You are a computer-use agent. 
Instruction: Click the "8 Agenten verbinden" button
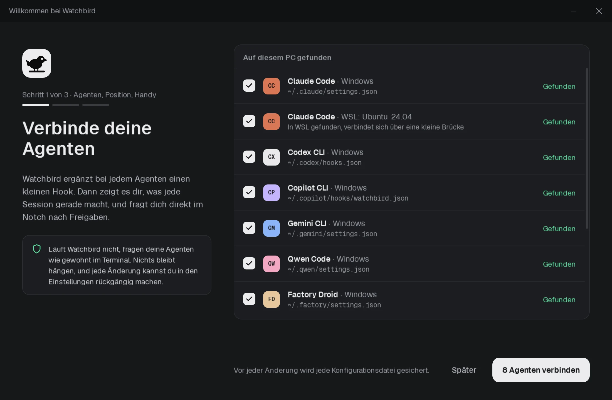[541, 370]
